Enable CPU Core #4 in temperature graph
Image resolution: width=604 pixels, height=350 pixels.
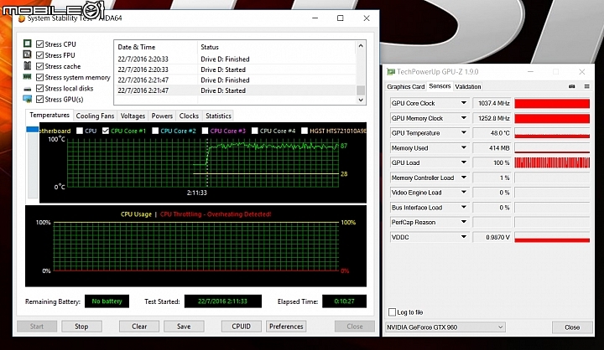[x=255, y=131]
